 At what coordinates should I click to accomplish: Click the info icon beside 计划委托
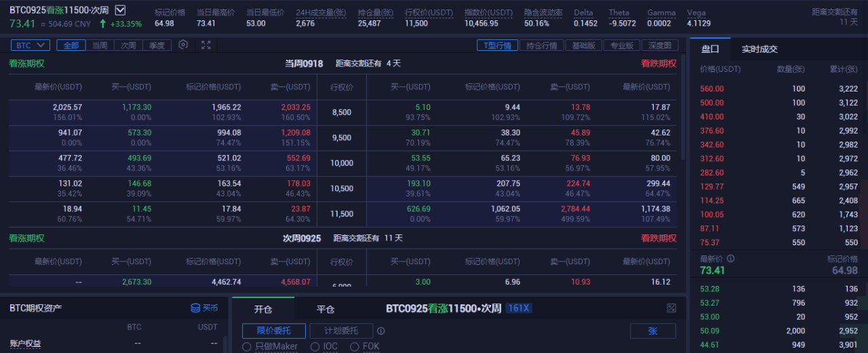(381, 331)
